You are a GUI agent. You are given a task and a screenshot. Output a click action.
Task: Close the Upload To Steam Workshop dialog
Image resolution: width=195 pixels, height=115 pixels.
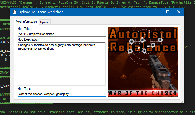pyautogui.click(x=179, y=12)
